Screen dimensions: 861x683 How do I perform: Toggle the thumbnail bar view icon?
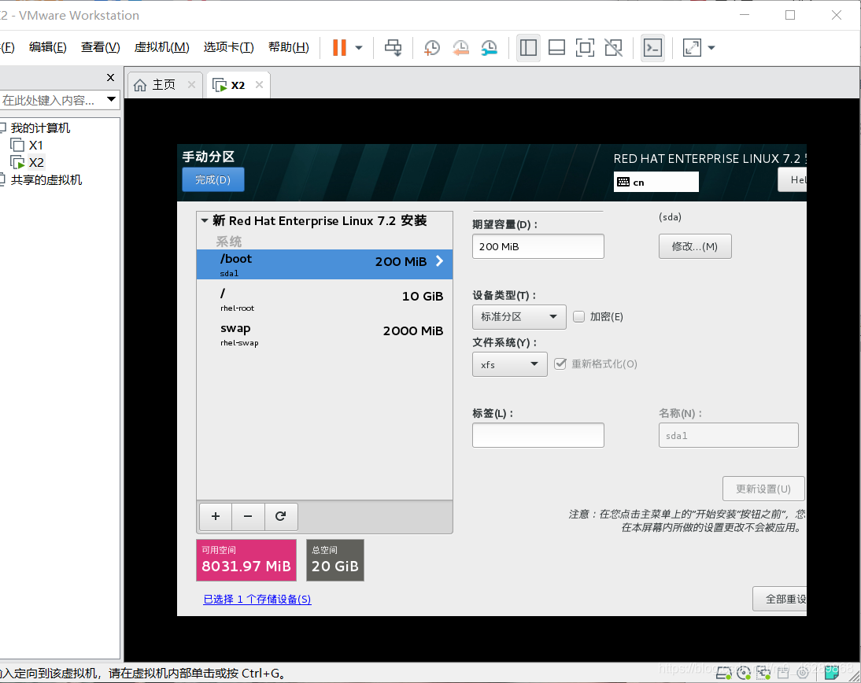click(x=556, y=48)
